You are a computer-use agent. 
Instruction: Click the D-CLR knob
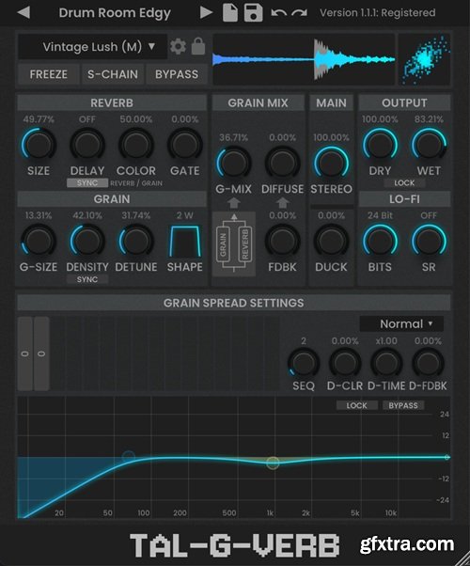click(x=345, y=363)
